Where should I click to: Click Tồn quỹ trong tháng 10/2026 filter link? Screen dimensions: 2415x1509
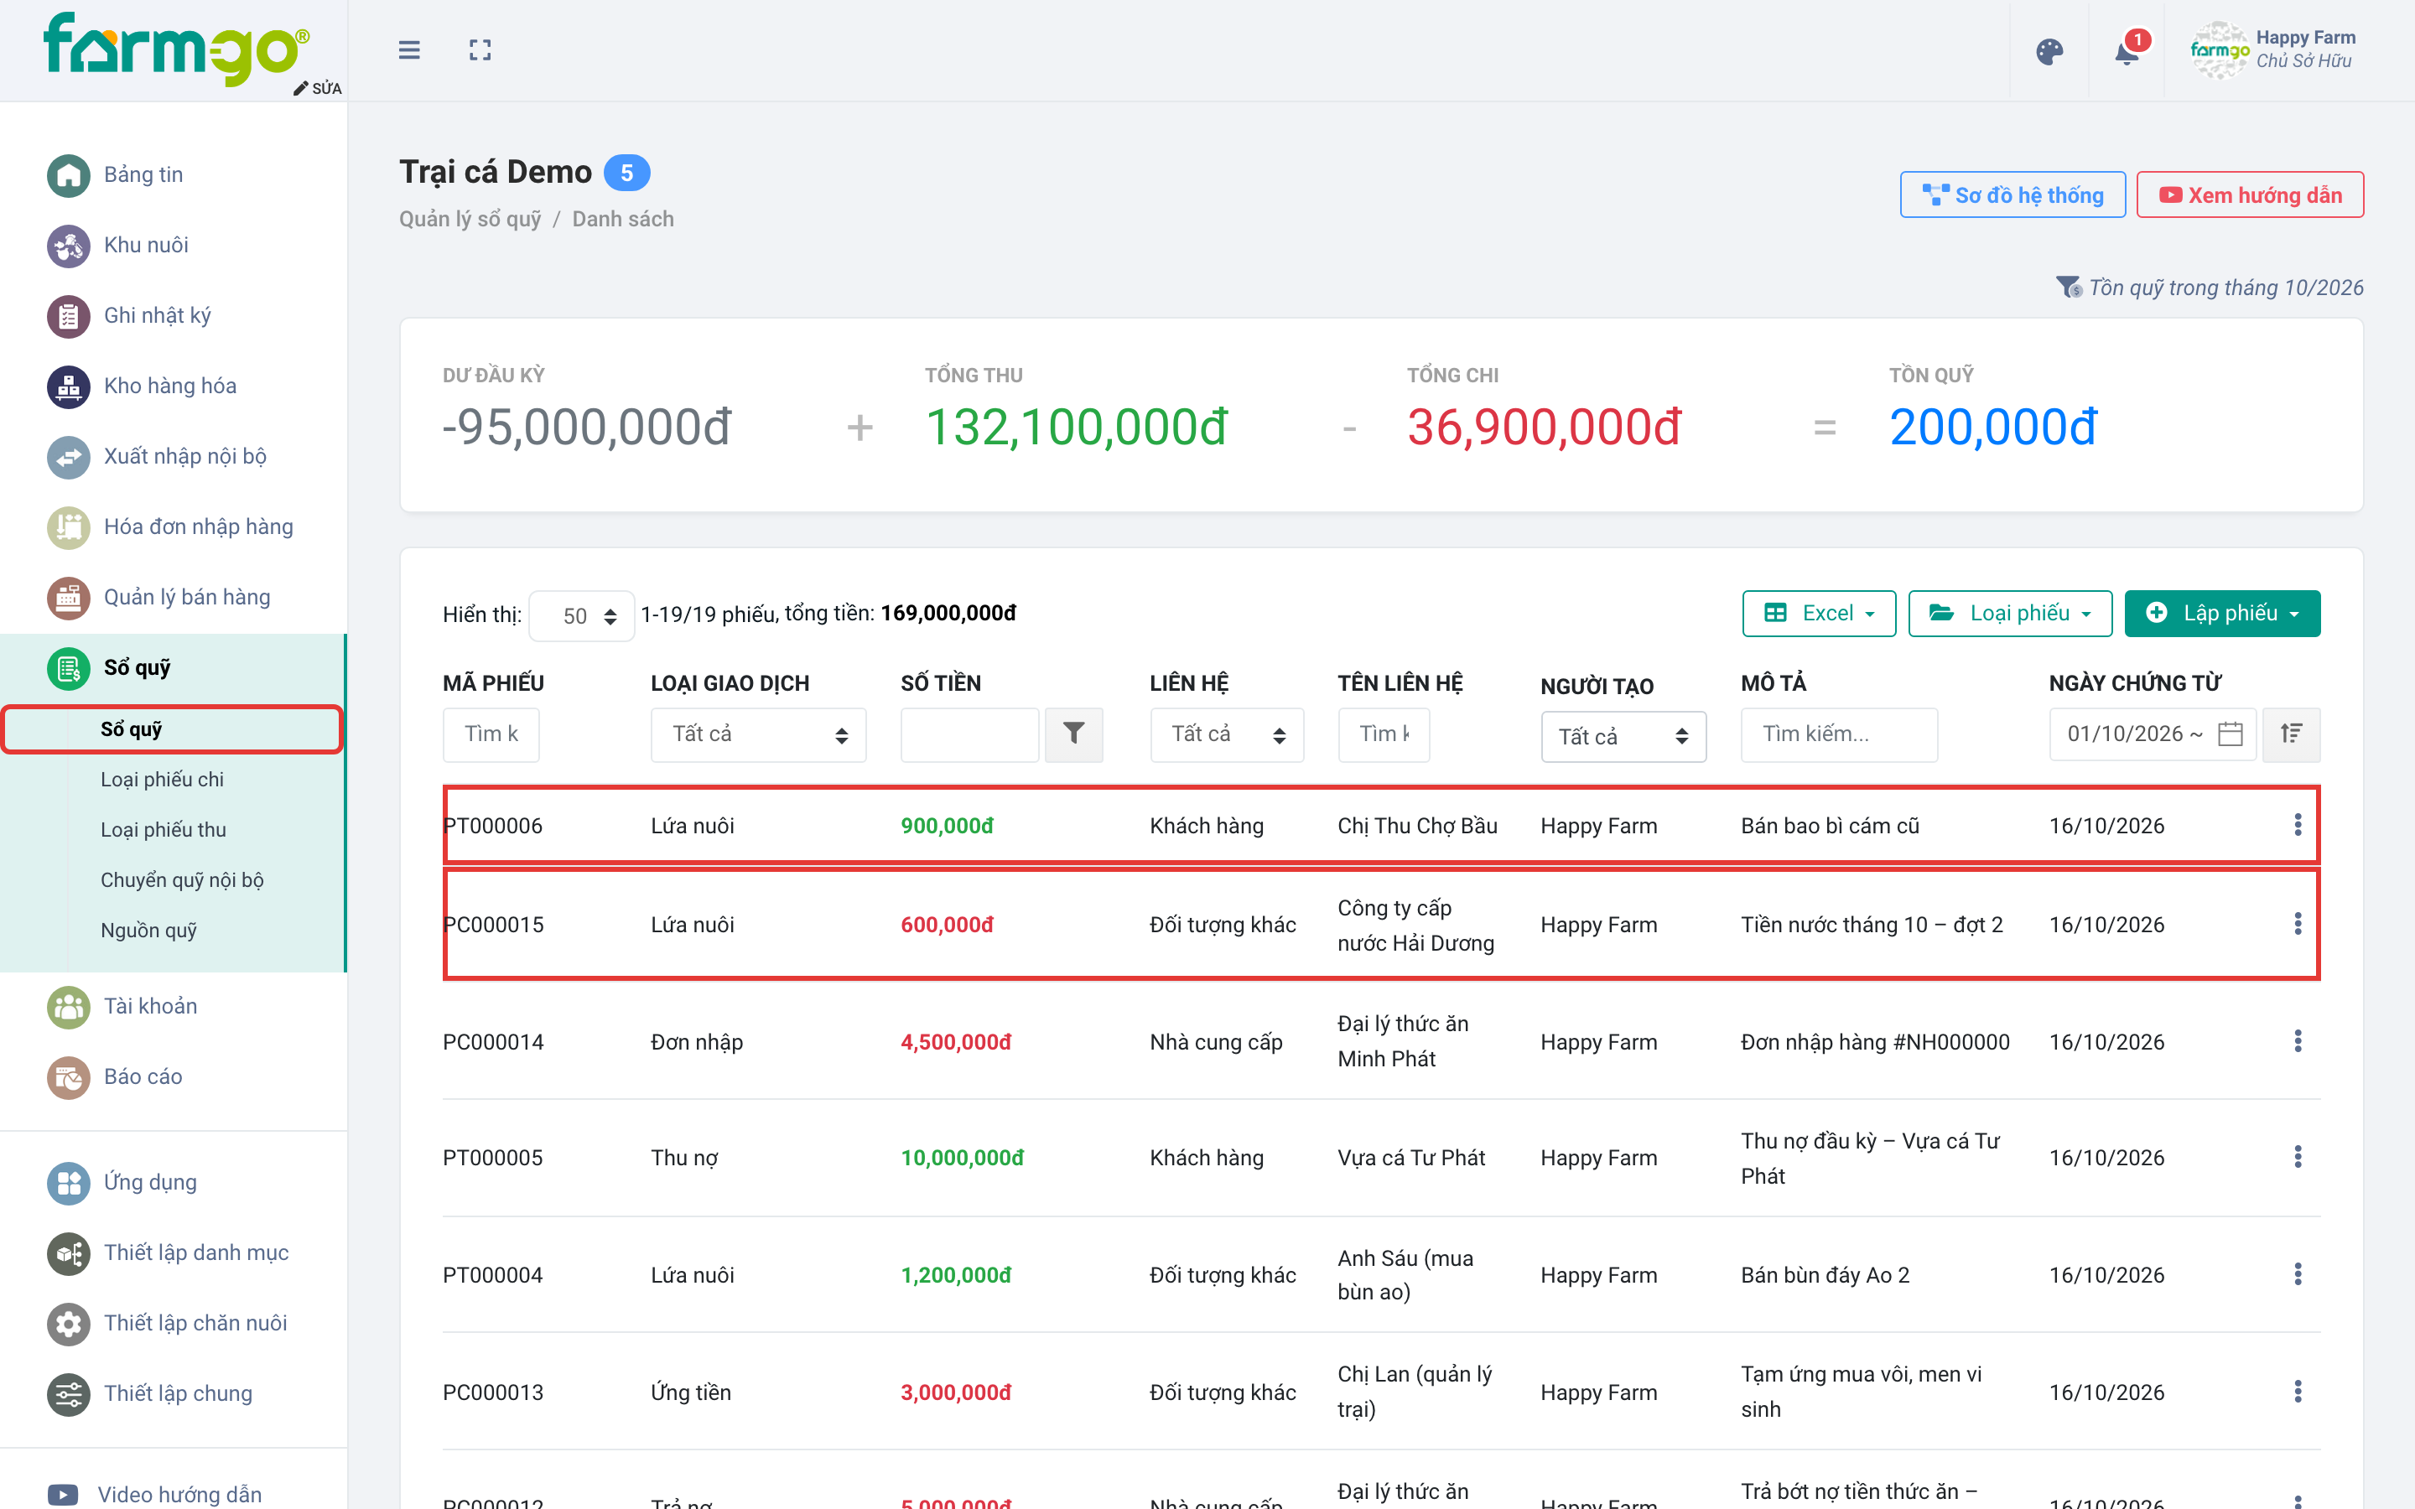coord(2210,288)
